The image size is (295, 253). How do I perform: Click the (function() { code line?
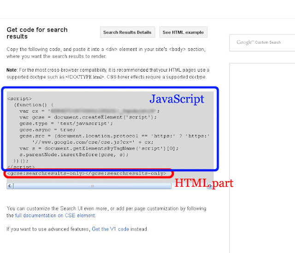(x=34, y=105)
